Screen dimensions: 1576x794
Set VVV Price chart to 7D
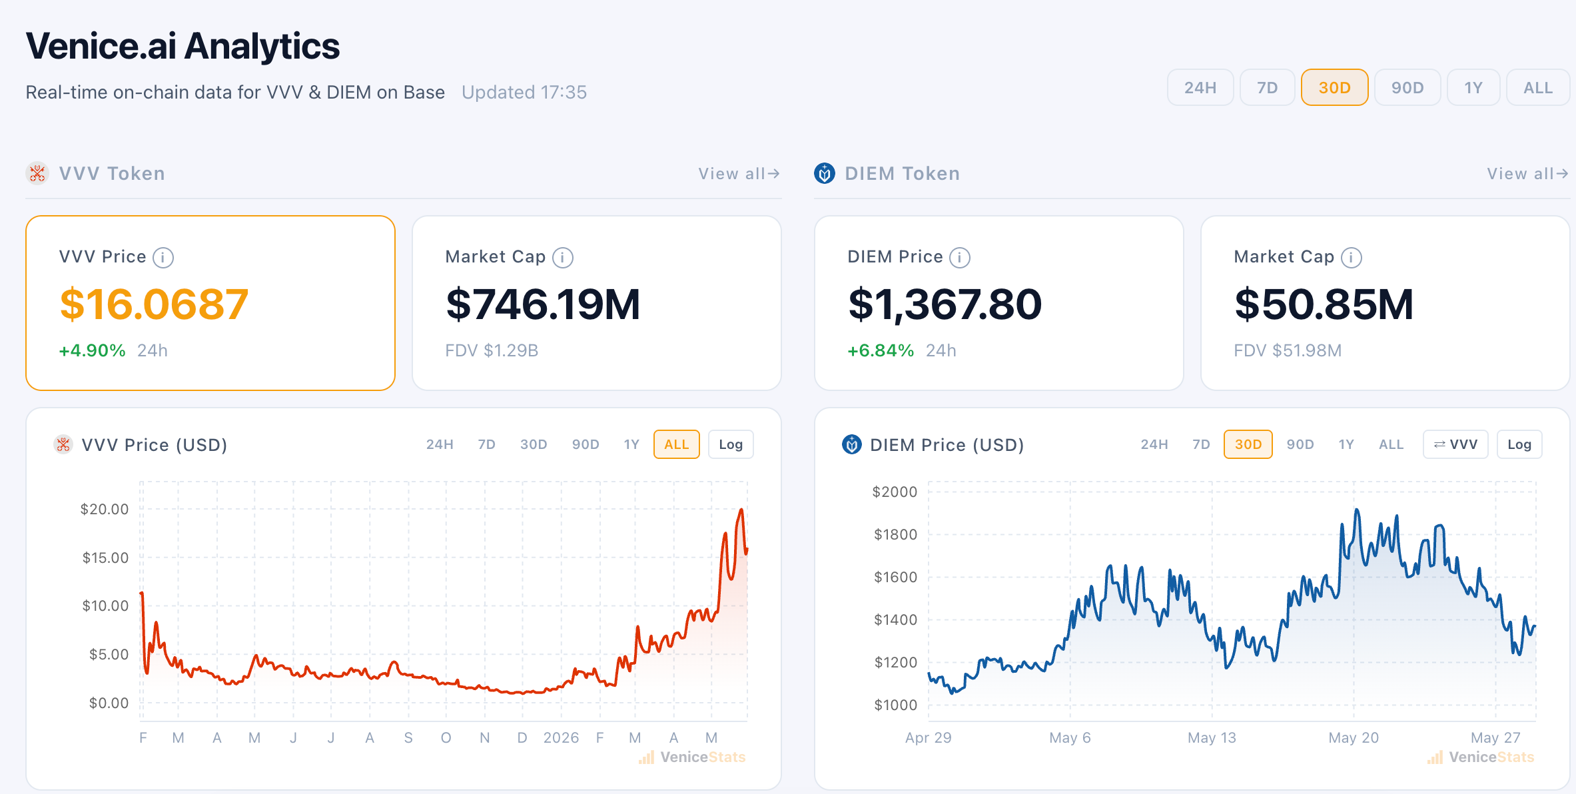486,444
